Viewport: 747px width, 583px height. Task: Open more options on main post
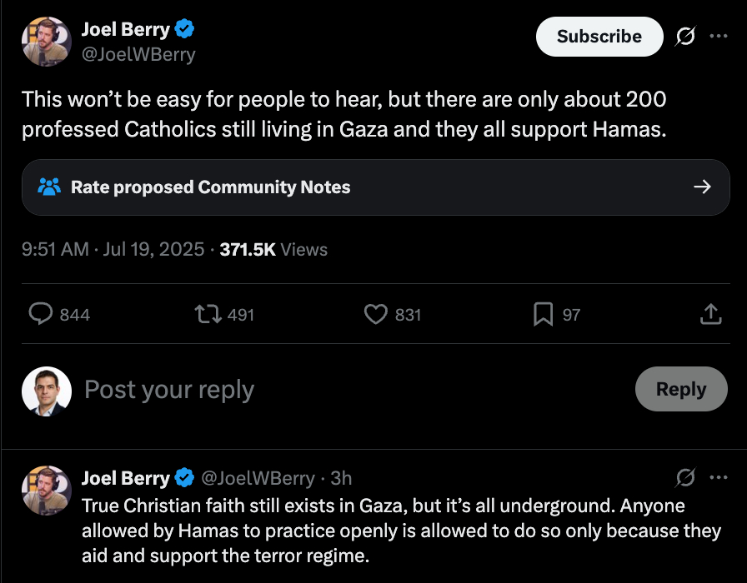[x=718, y=37]
